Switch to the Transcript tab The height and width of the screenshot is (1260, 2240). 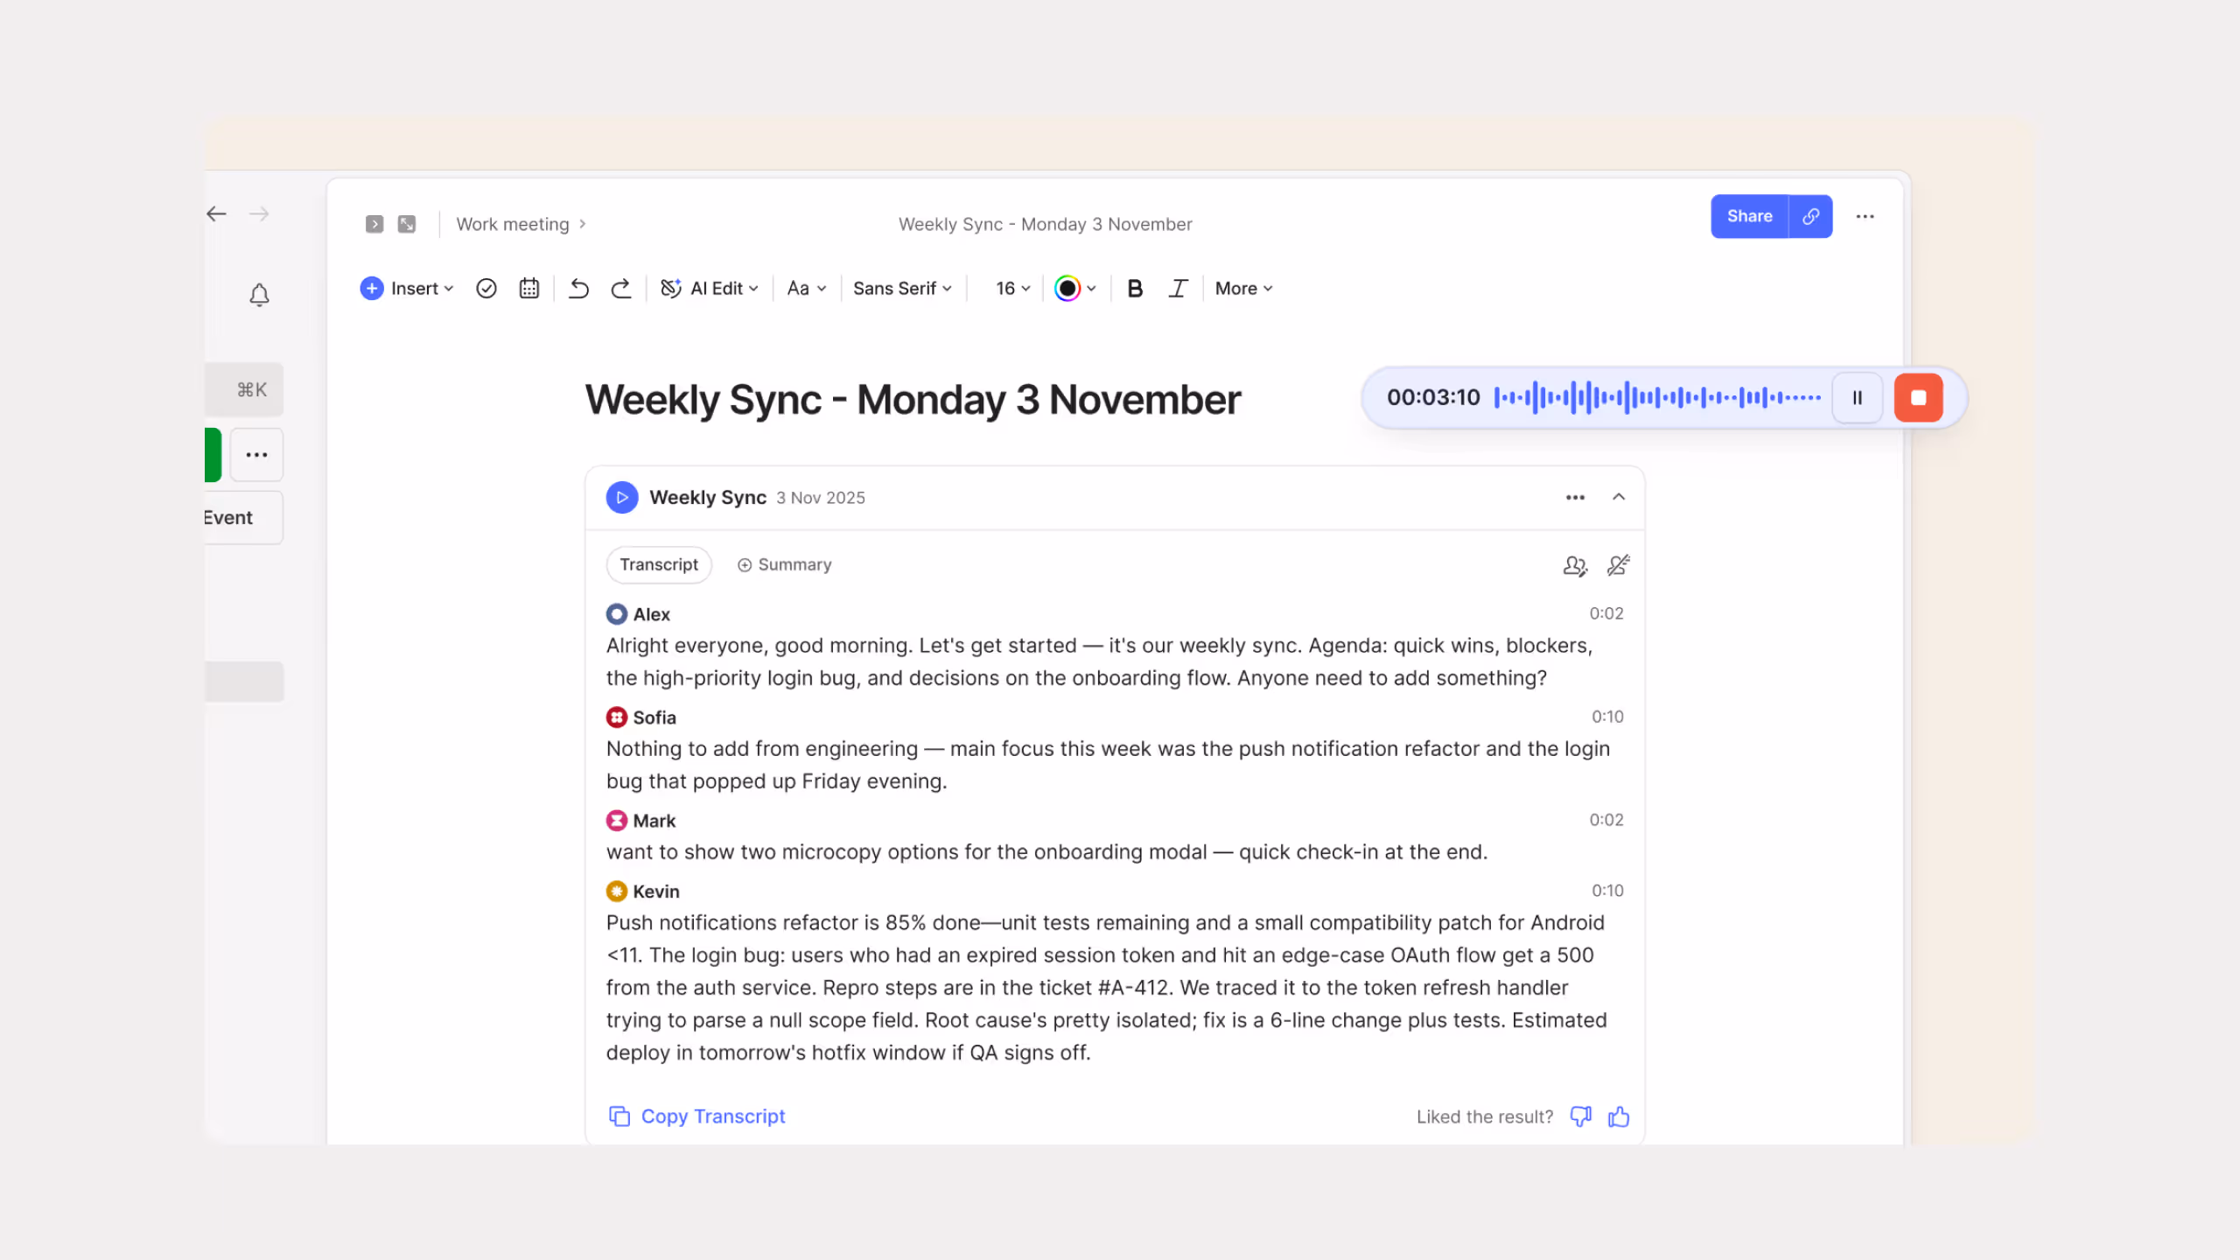(658, 564)
